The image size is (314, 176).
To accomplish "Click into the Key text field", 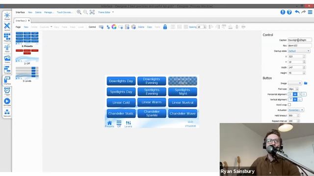I will point(300,45).
